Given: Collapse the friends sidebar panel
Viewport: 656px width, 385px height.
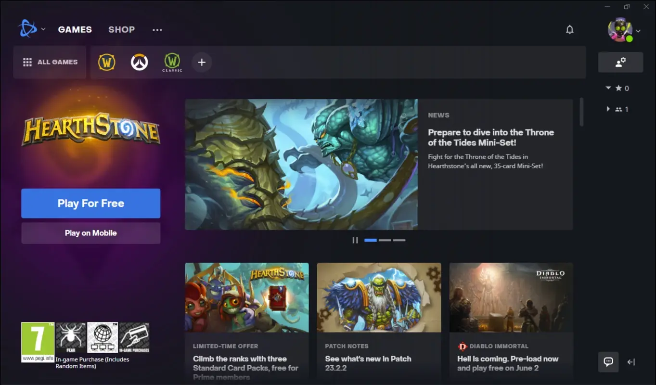Looking at the screenshot, I should tap(630, 361).
